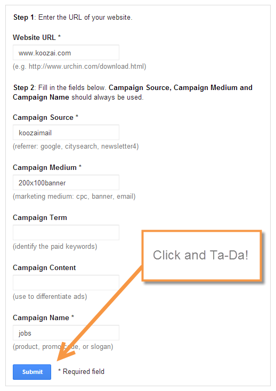Viewport: 276px width, 391px height.
Task: Click the empty Campaign Content field
Action: click(x=66, y=282)
